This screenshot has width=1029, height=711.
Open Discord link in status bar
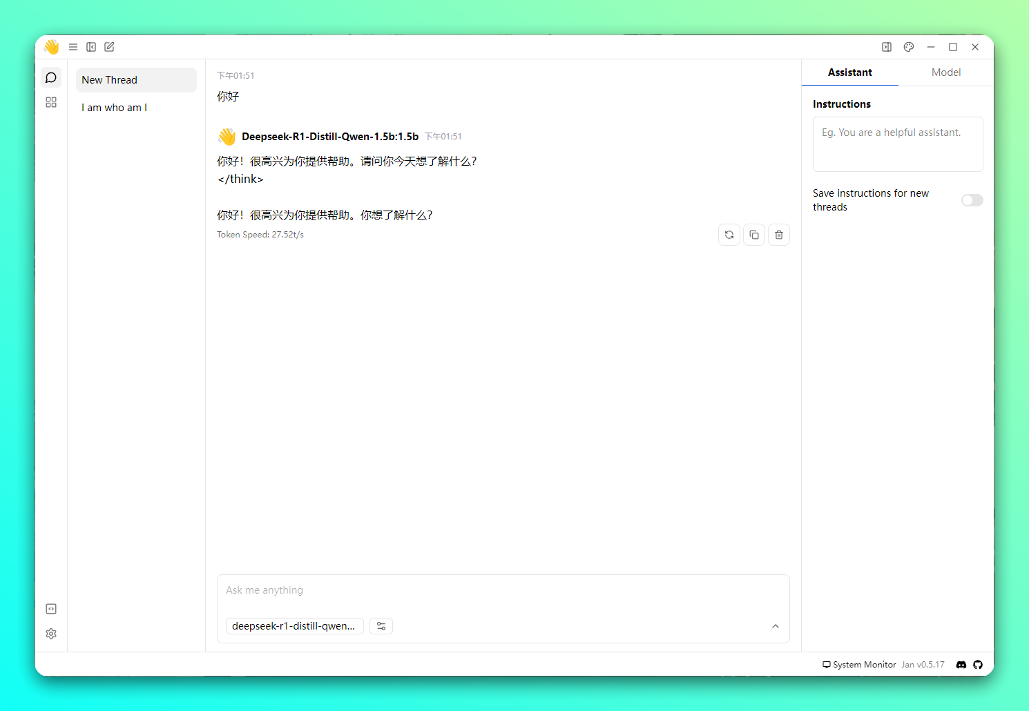click(x=961, y=665)
